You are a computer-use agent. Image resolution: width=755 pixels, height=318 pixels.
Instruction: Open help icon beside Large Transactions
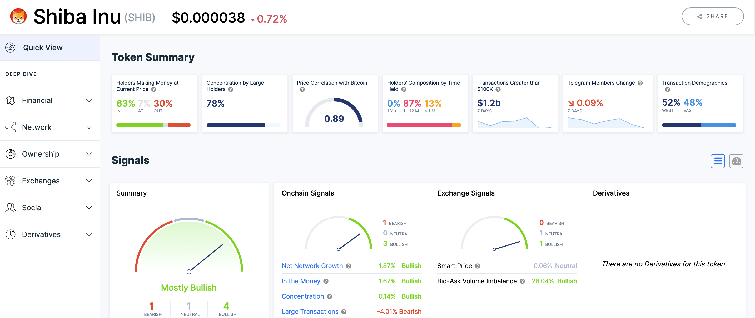pos(344,312)
